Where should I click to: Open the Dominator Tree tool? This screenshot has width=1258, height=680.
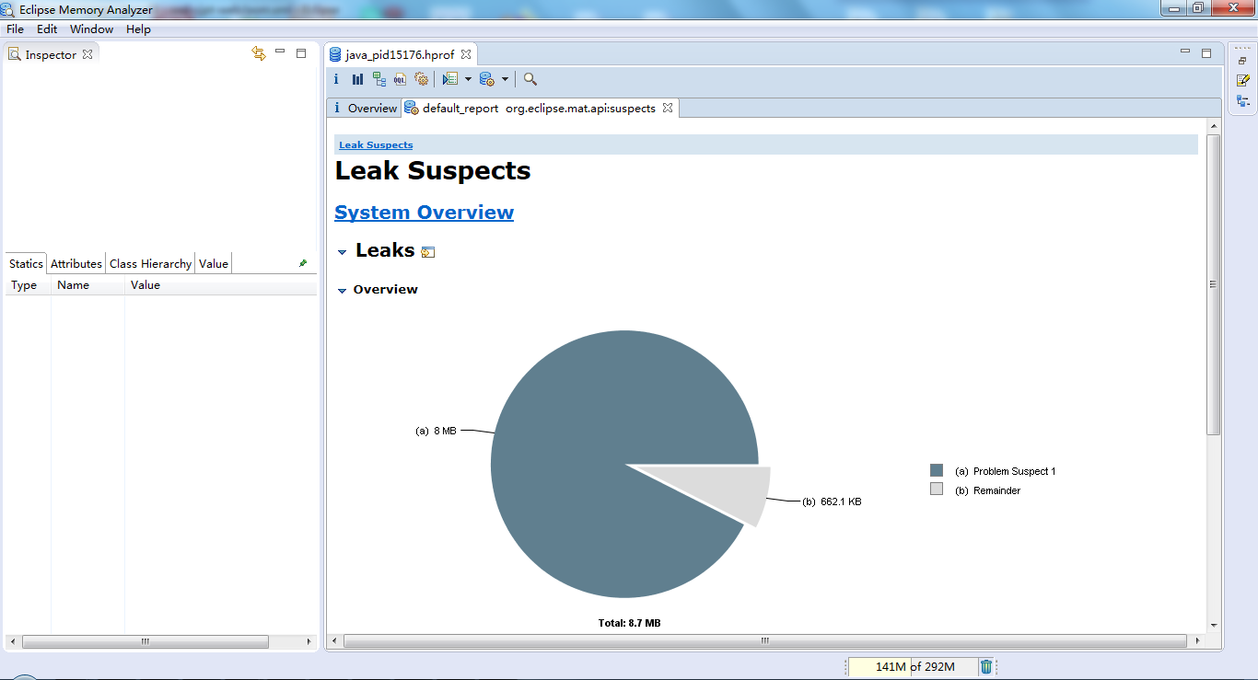coord(379,79)
